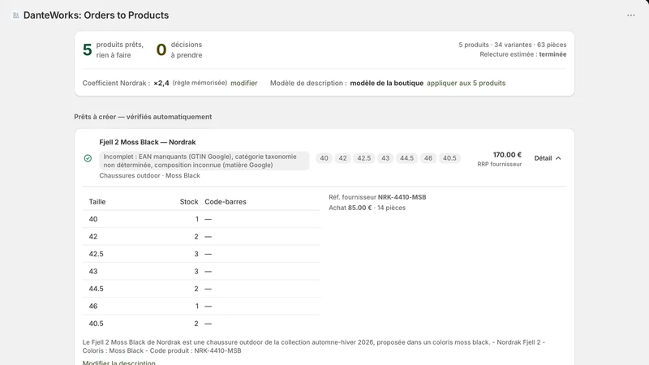Viewport: 649px width, 365px height.
Task: Click size 40.5 in the variants table
Action: [x=96, y=323]
